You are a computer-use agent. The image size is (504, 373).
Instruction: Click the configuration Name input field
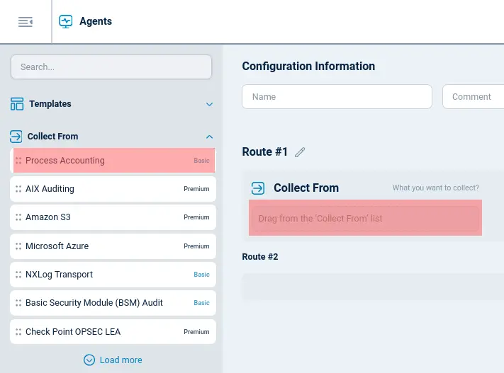tap(337, 97)
